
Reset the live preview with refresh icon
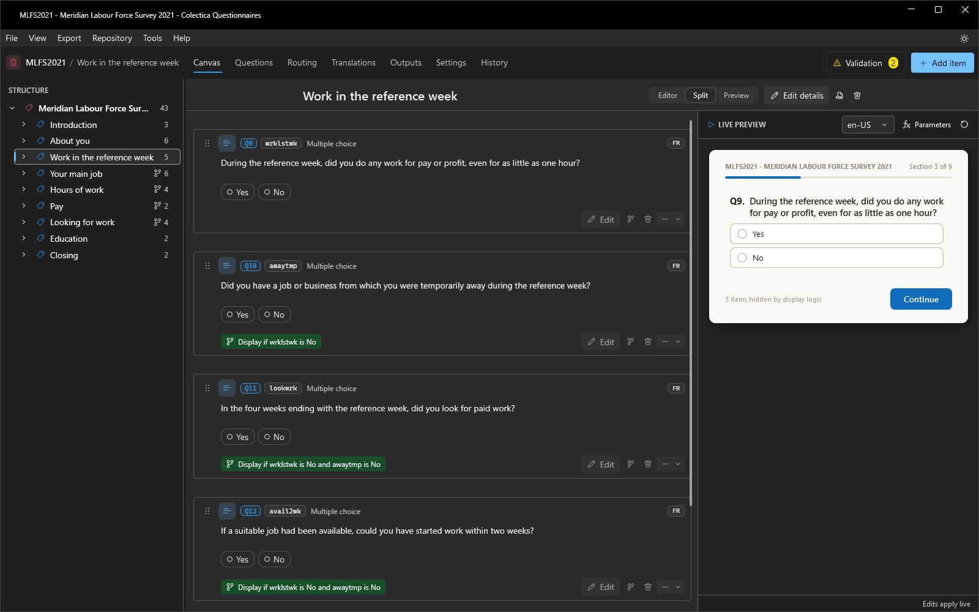[964, 124]
